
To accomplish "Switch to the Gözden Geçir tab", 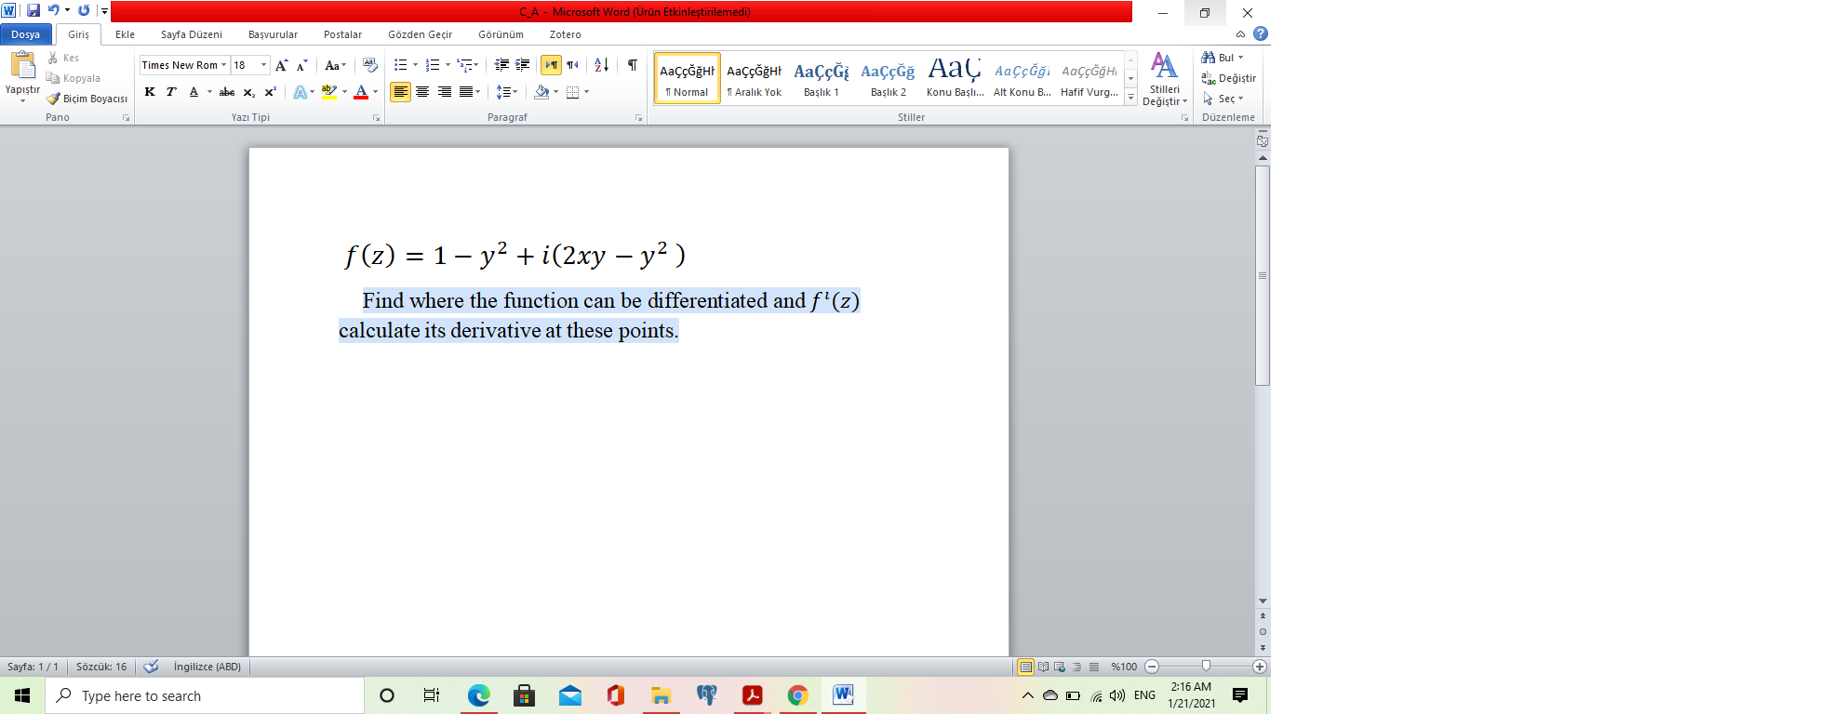I will coord(420,34).
